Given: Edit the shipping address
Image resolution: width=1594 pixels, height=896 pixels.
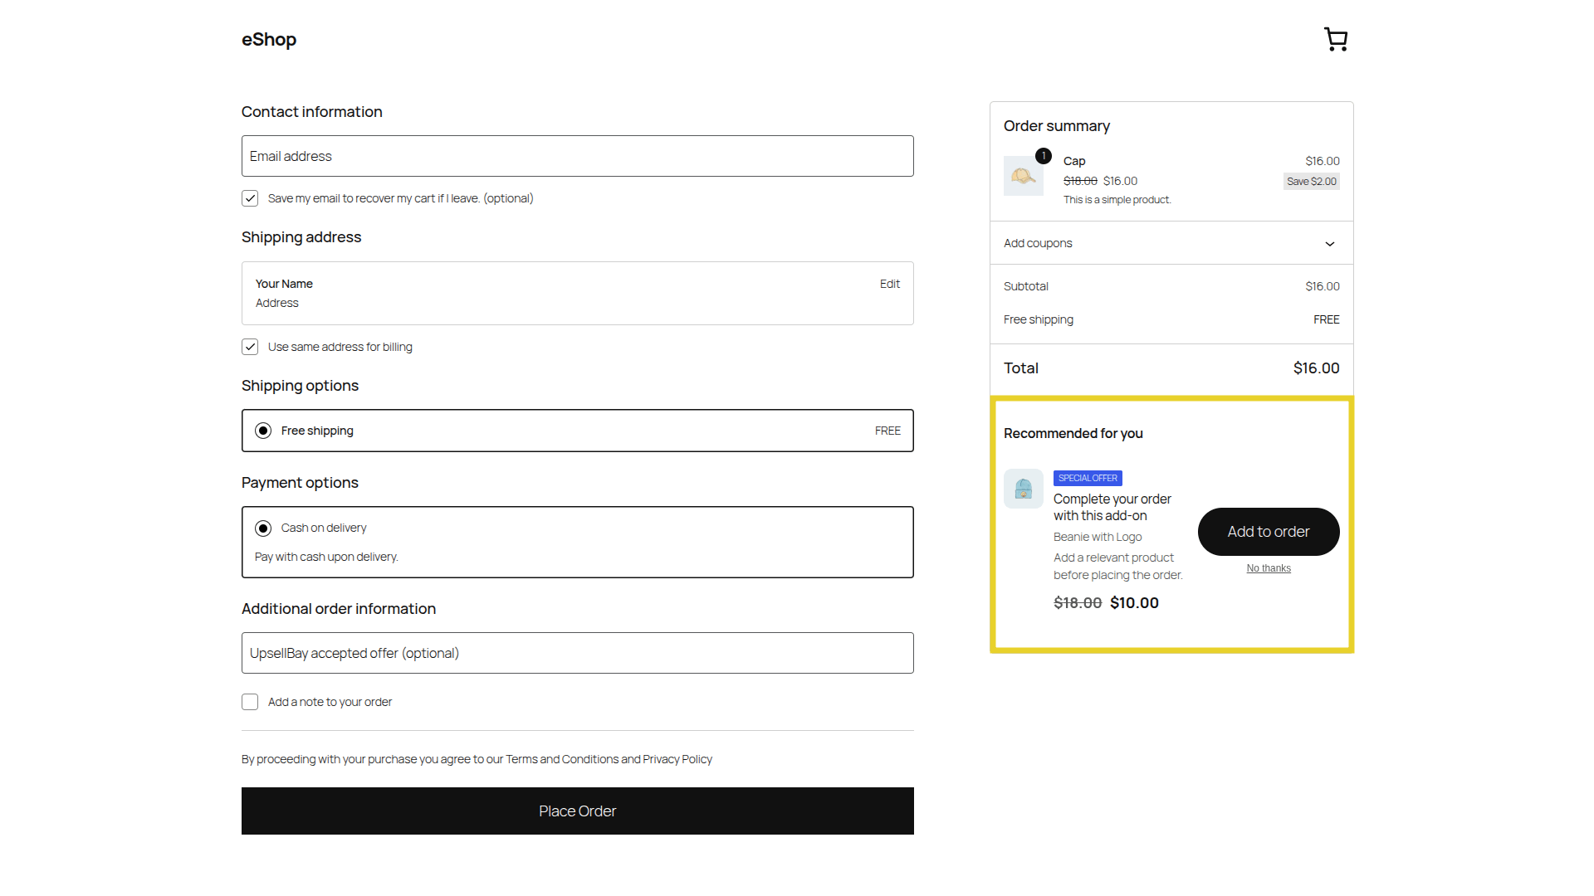Looking at the screenshot, I should [890, 284].
